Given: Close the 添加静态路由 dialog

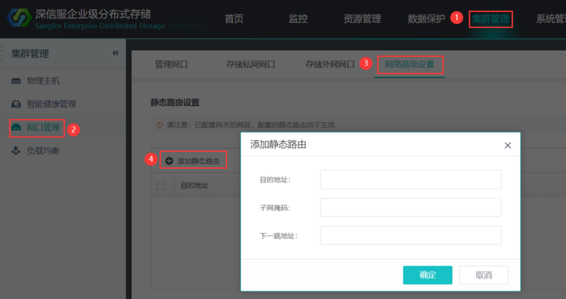Looking at the screenshot, I should click(508, 146).
